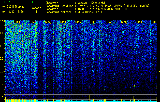
Task: Click the date stamp 04.12.22 13:50
Action: (13, 12)
